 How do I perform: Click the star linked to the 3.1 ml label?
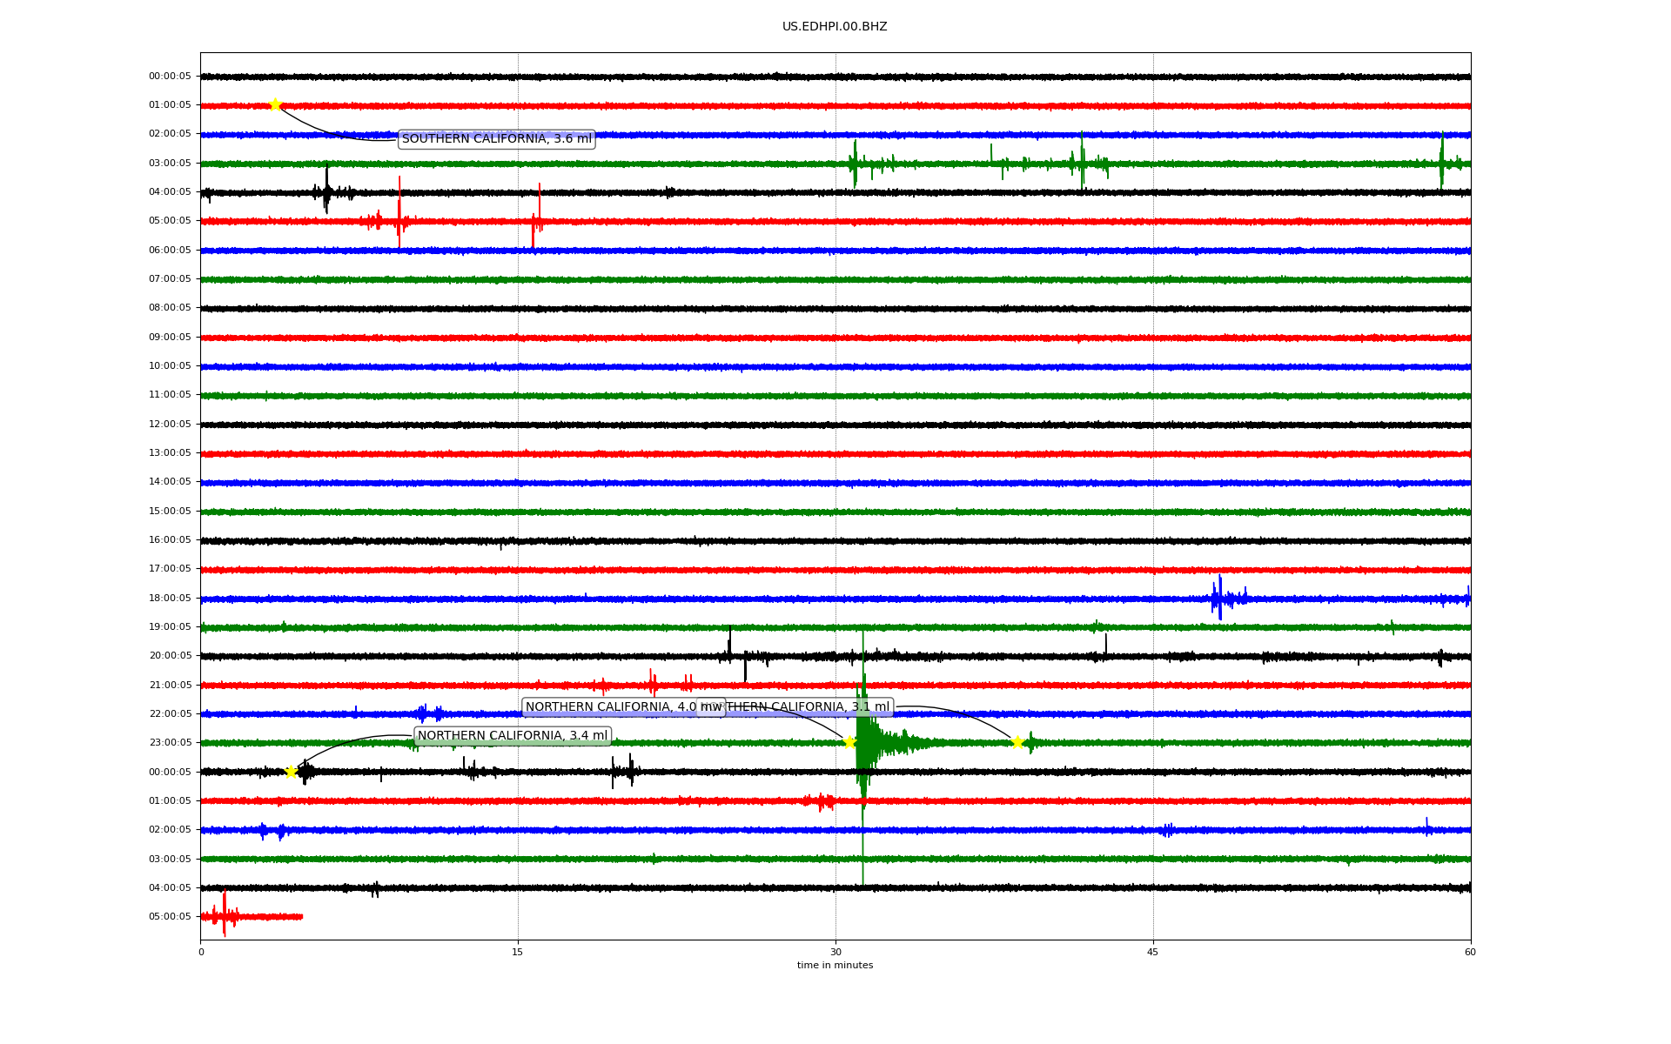[x=1017, y=742]
